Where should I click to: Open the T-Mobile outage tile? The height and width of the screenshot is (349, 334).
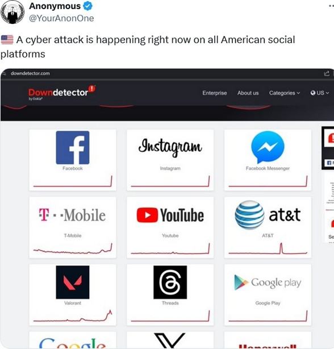tap(73, 227)
